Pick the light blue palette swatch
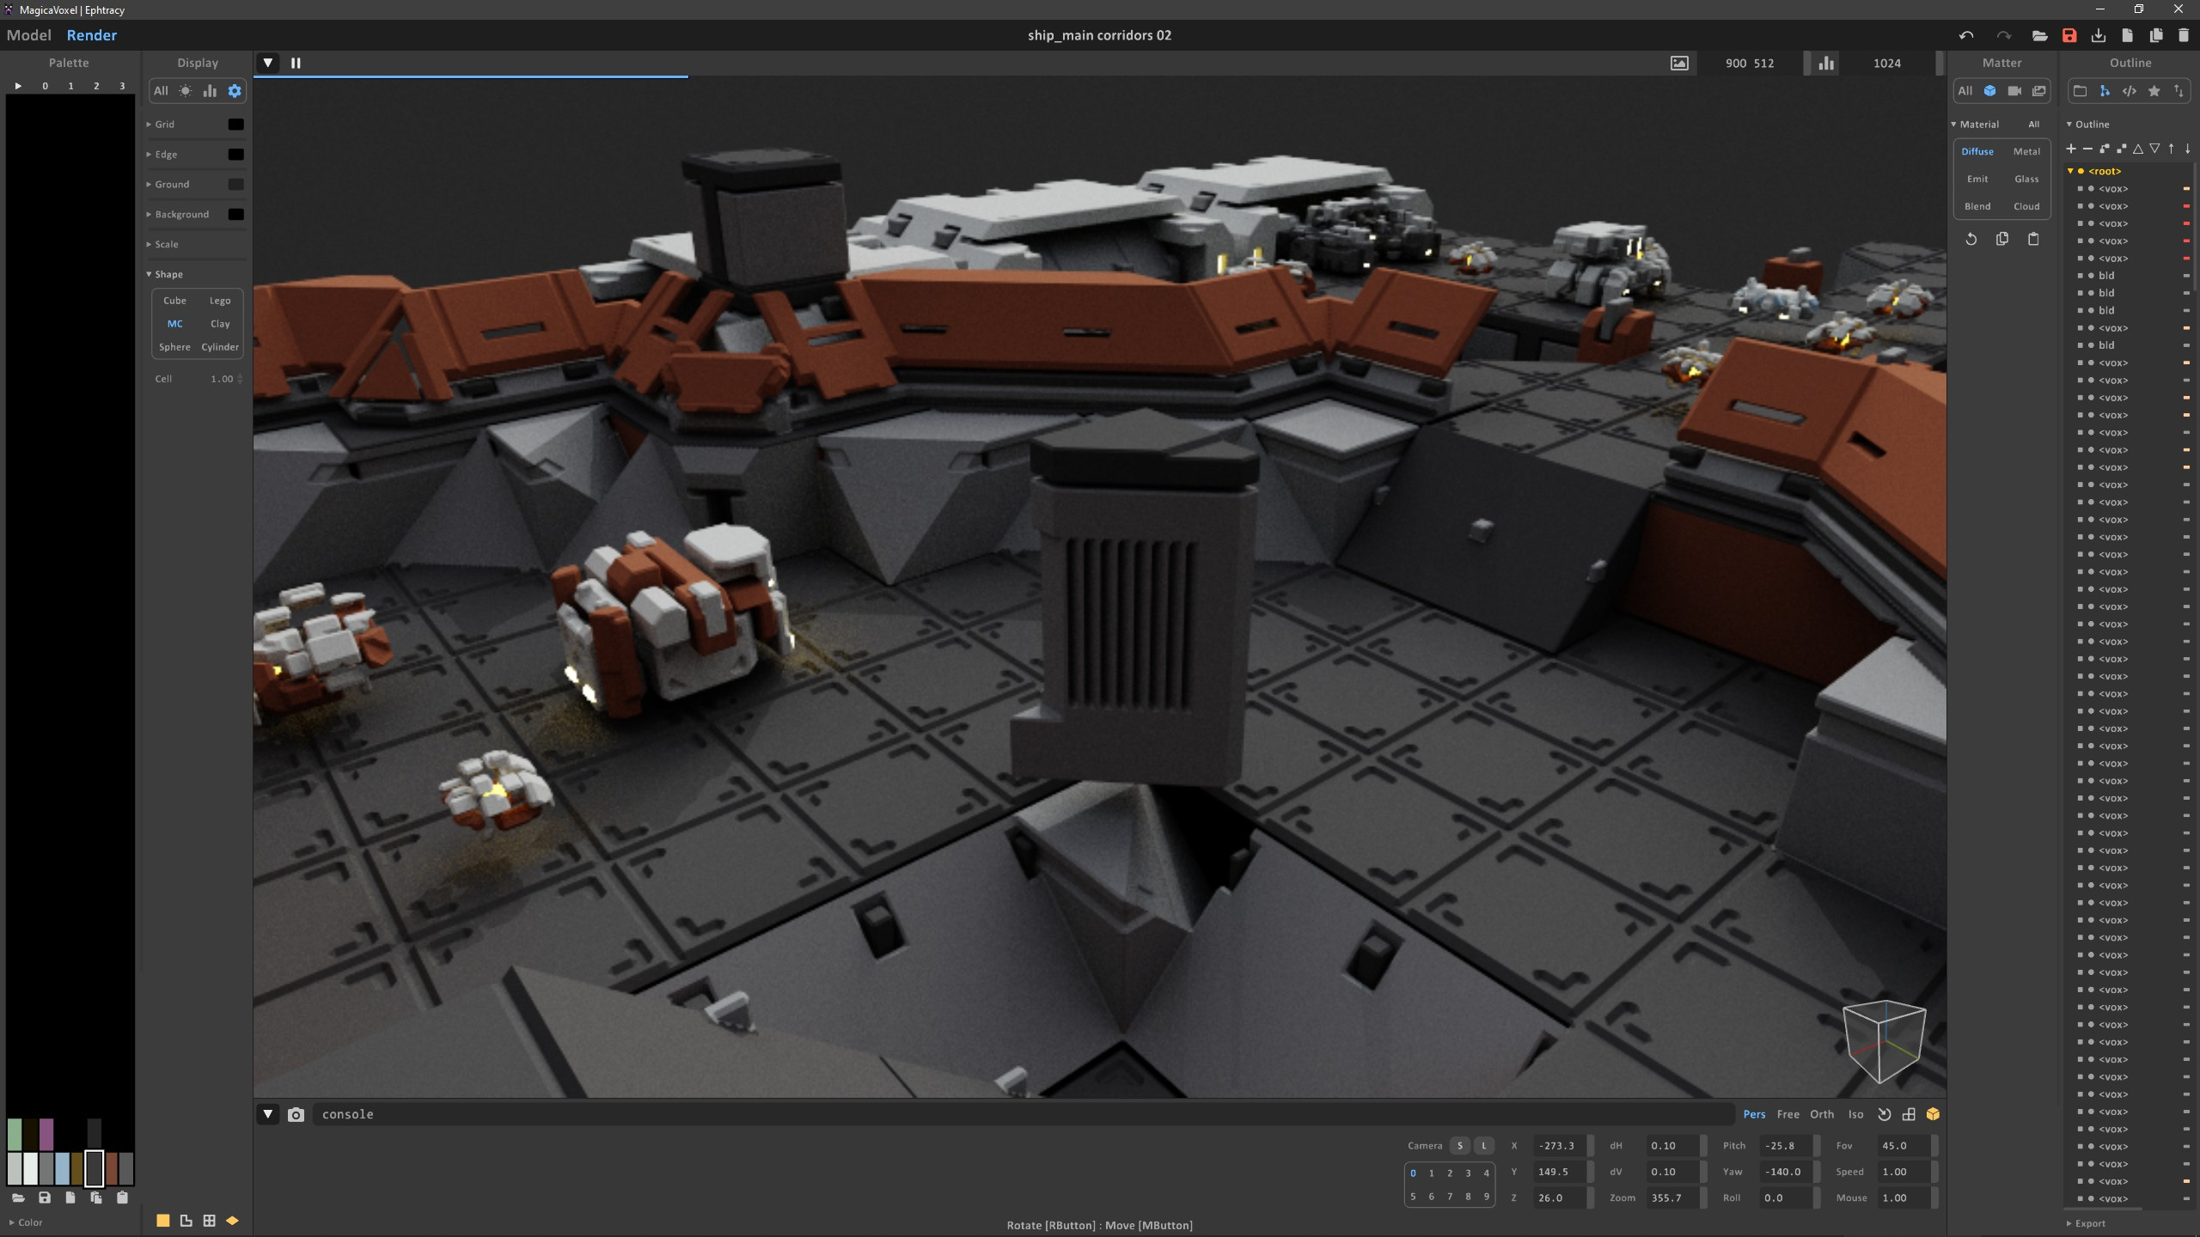The image size is (2200, 1237). (x=62, y=1169)
